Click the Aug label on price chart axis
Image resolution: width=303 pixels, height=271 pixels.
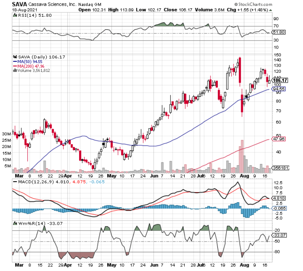click(244, 176)
